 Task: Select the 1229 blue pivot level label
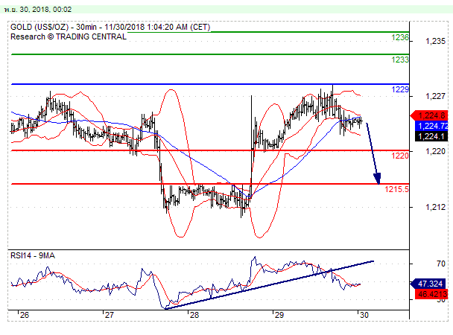click(400, 89)
